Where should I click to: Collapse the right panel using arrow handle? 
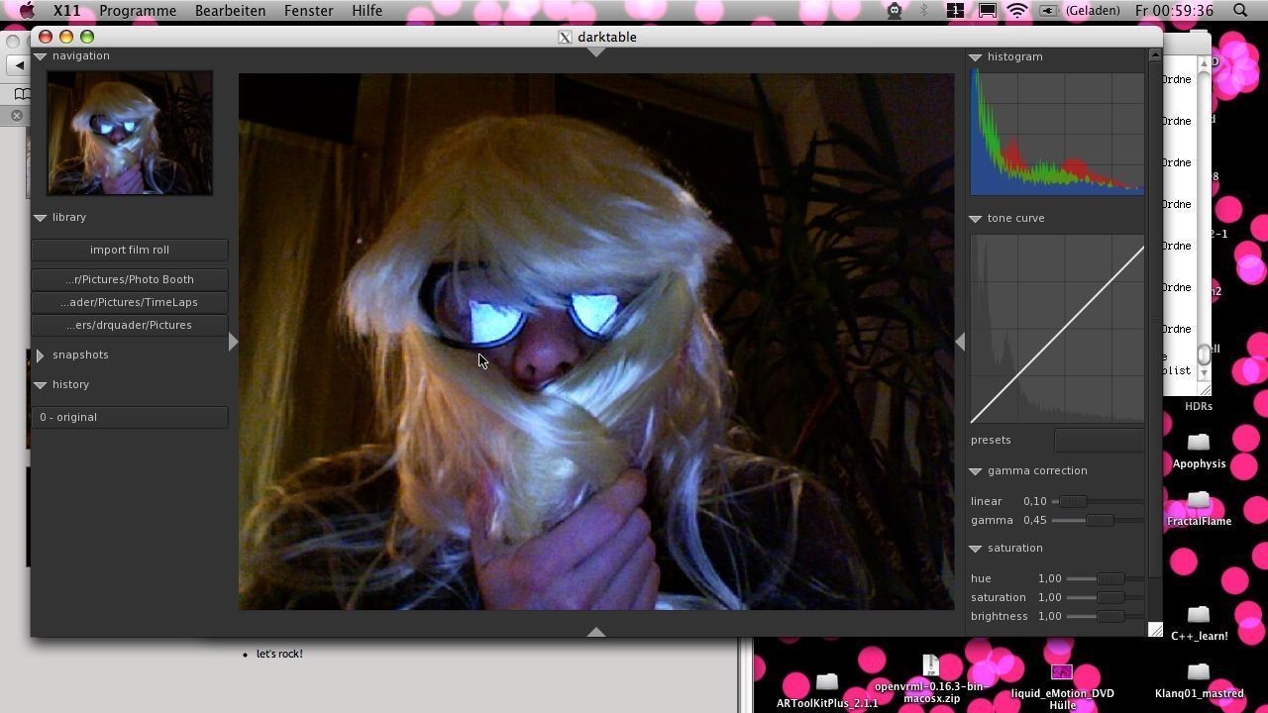point(960,342)
